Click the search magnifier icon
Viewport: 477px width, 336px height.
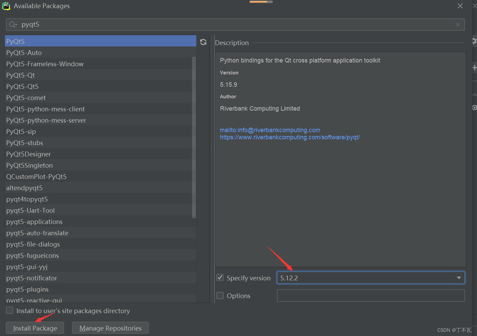point(13,25)
